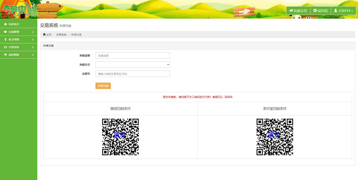Click the red 客服QQ：88888 notice
Image resolution: width=358 pixels, height=180 pixels.
[x=198, y=97]
